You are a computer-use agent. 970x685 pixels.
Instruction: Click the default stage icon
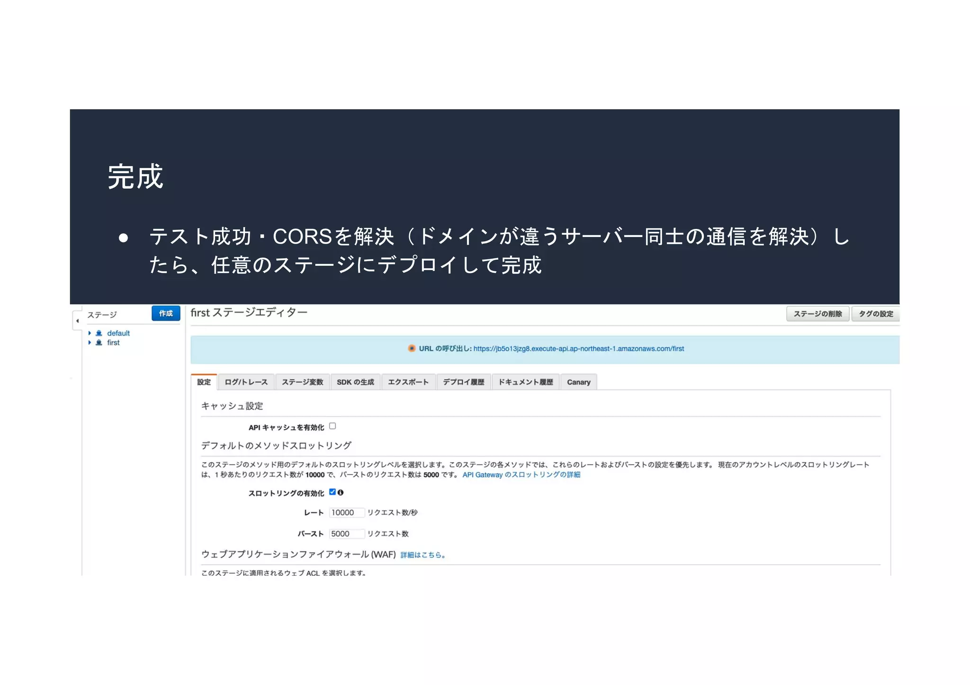pos(99,333)
